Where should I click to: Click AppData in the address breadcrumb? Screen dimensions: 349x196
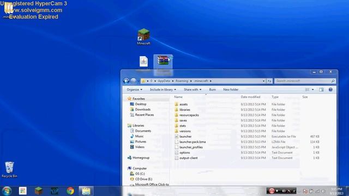(x=164, y=81)
